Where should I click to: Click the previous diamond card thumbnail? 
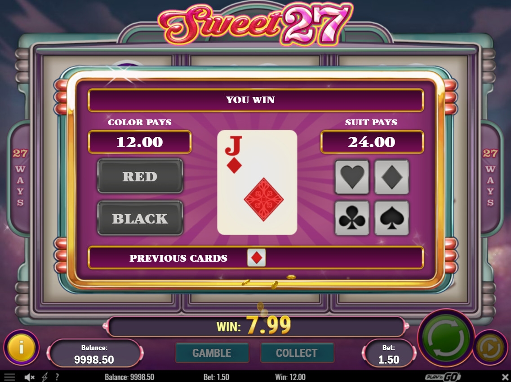click(x=257, y=258)
